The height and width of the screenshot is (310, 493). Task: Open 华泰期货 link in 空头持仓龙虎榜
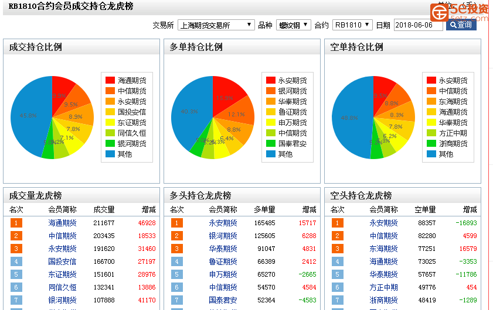click(x=383, y=274)
